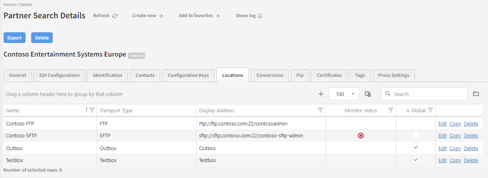This screenshot has height=178, width=488.
Task: Click into the Search input field
Action: 427,94
